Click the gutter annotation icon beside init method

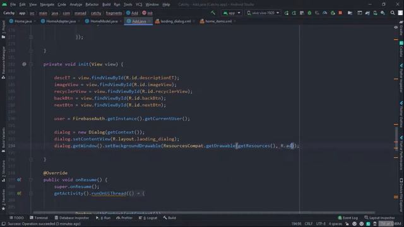click(24, 64)
